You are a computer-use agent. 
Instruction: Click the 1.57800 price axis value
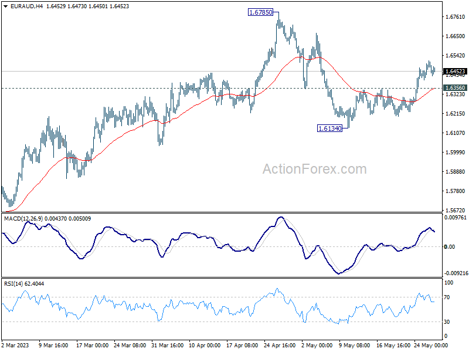coord(456,191)
